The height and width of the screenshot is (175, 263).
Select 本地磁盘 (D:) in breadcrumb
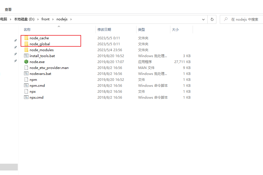[24, 19]
